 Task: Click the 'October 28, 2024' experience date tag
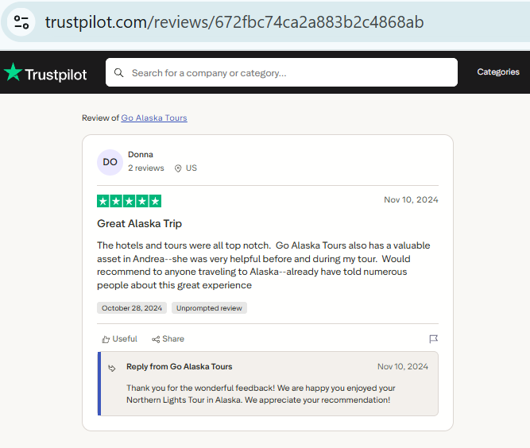(132, 307)
